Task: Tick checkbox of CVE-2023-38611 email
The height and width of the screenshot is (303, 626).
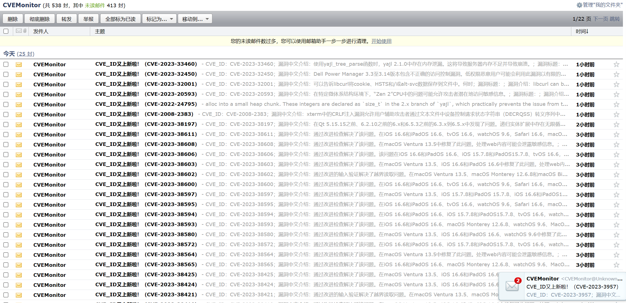Action: (x=6, y=135)
